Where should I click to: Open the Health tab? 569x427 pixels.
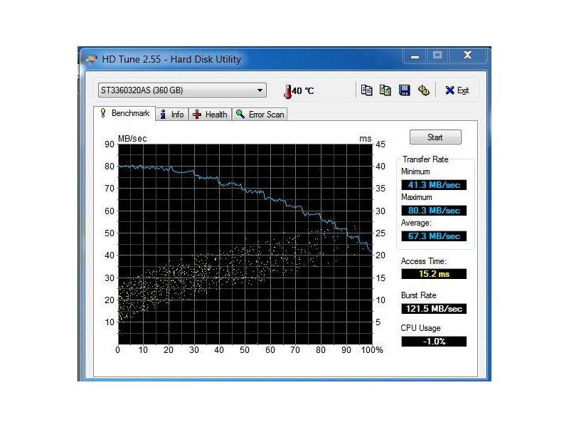coord(210,115)
